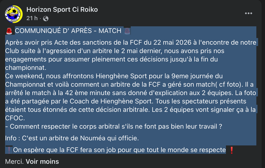Click the Horizon Sport Ci Roiko profile picture
Viewport: 265px width, 168px height.
pyautogui.click(x=14, y=14)
